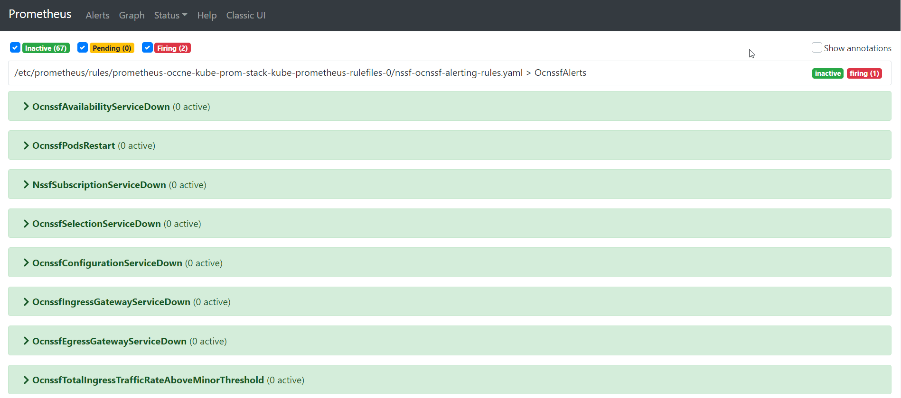Expand the OcnssfSelectionServiceDown rule
Viewport: 901px width, 398px height.
point(96,223)
